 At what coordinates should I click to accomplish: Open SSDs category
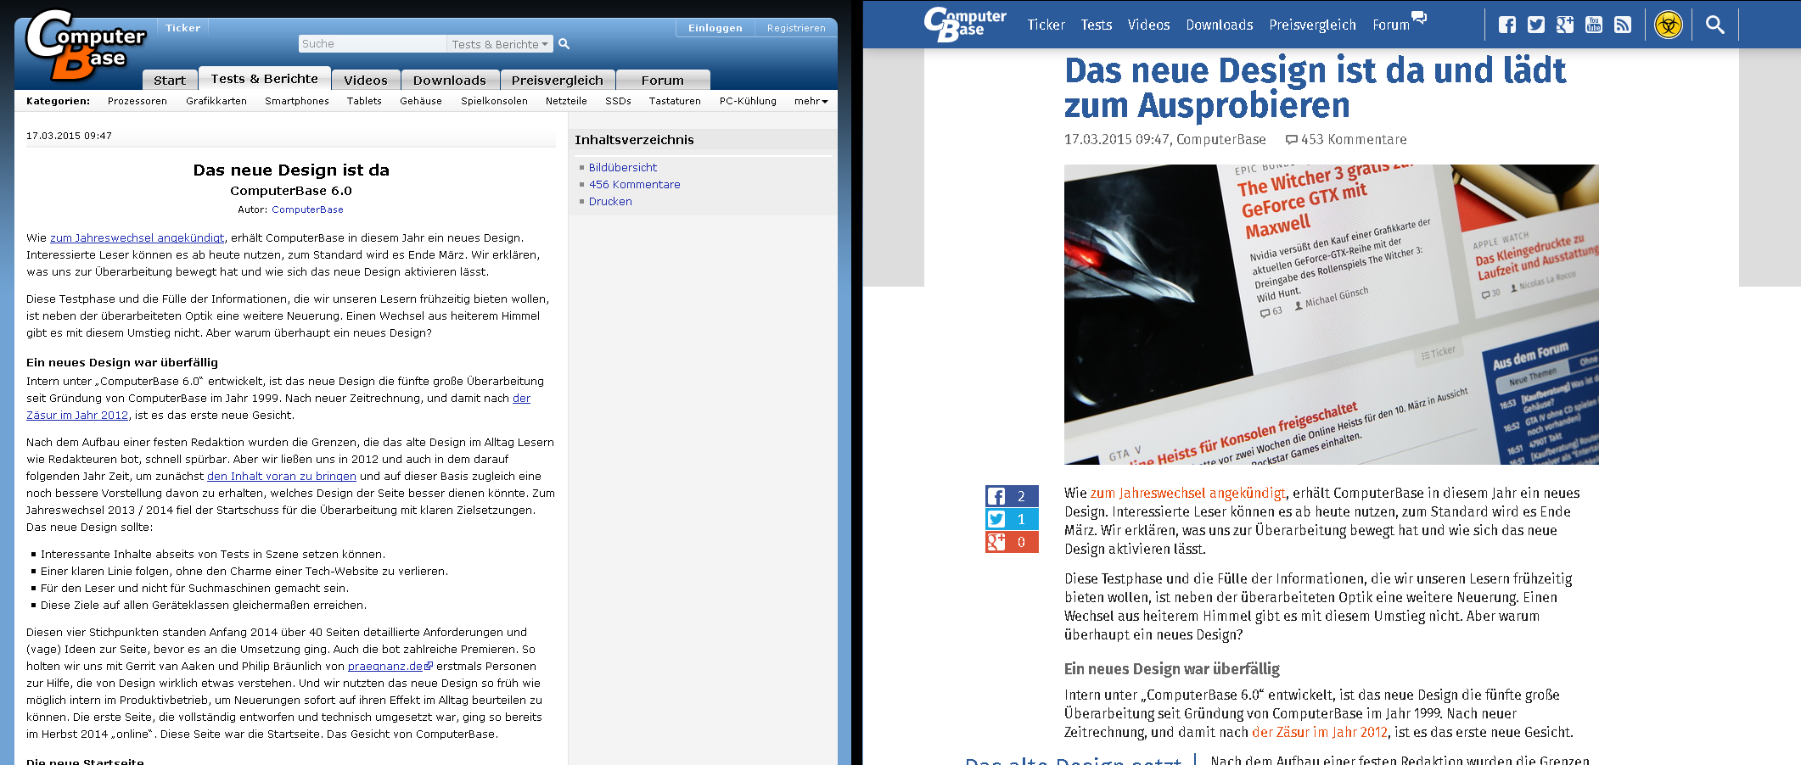(618, 101)
